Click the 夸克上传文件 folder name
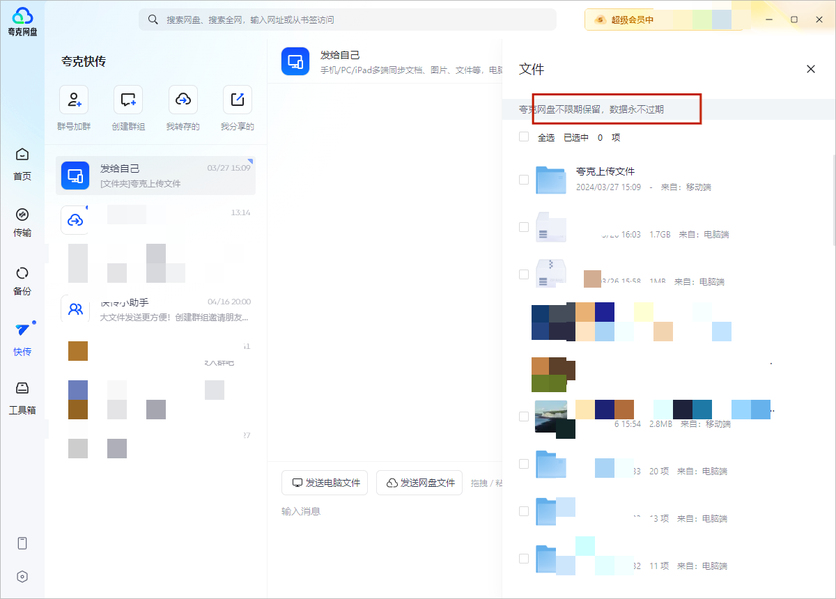 605,171
